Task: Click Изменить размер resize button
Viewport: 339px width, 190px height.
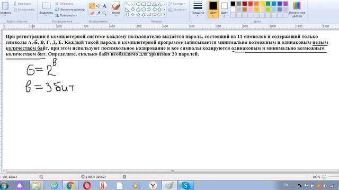Action: click(x=70, y=9)
